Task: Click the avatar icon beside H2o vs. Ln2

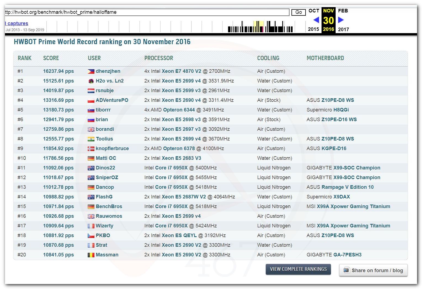Action: [x=91, y=81]
